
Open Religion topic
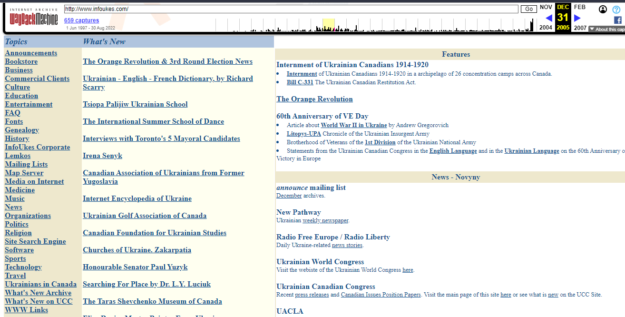coord(19,233)
